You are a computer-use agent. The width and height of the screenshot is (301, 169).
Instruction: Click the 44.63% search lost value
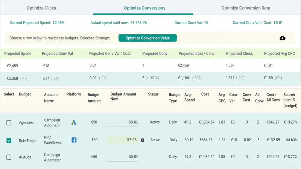(291, 140)
